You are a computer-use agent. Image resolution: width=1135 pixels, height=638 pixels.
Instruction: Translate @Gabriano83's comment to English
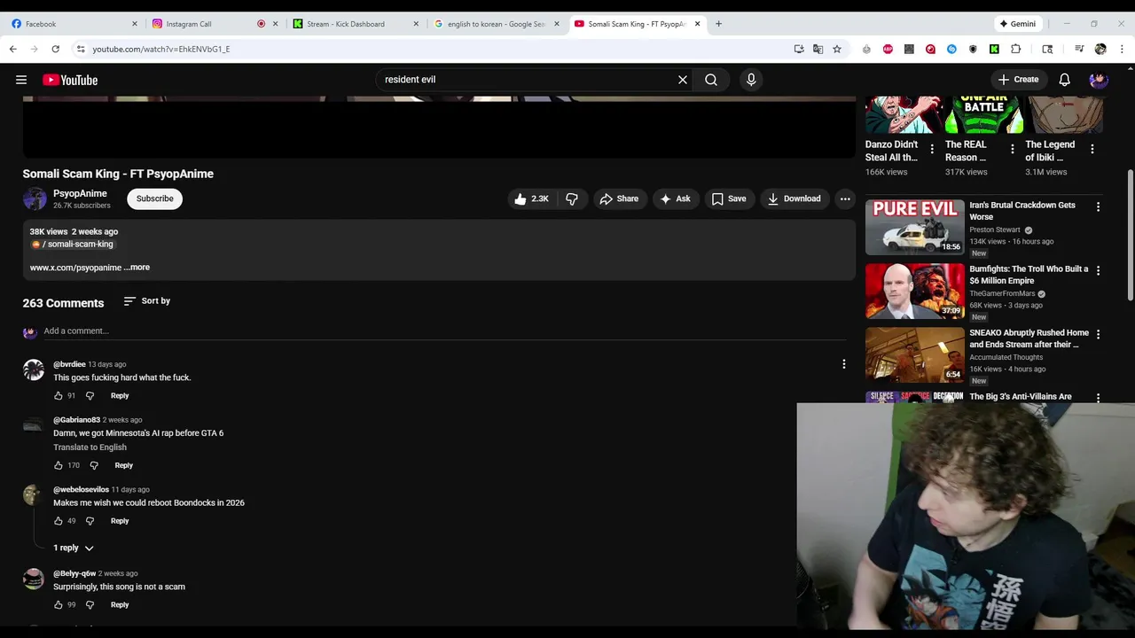point(90,447)
